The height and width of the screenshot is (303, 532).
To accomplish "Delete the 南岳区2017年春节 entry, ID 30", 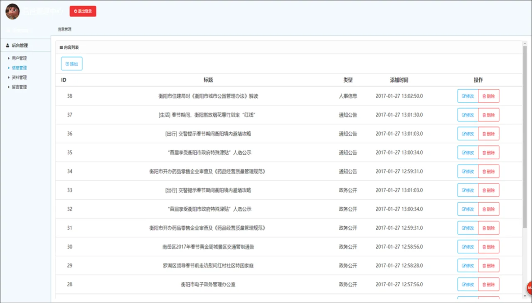I will point(489,247).
